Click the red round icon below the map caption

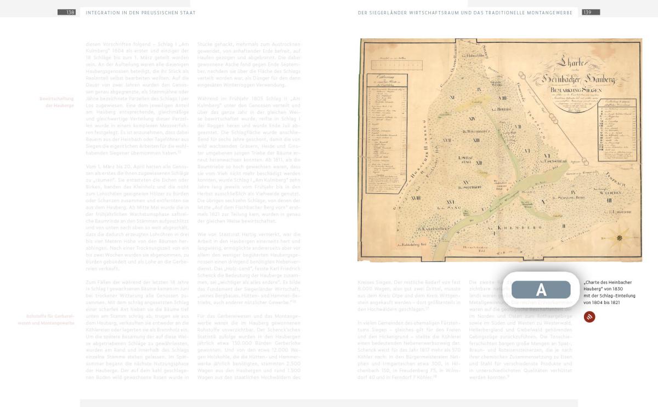(x=589, y=317)
